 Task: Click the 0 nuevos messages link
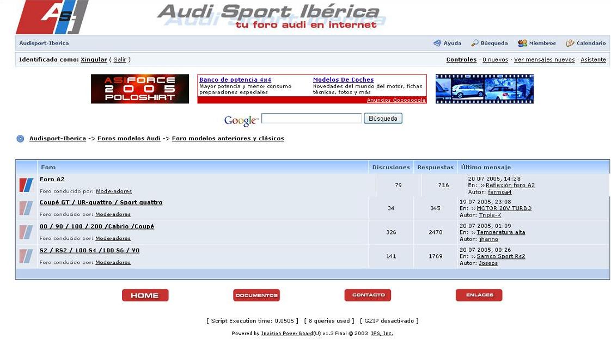(495, 60)
